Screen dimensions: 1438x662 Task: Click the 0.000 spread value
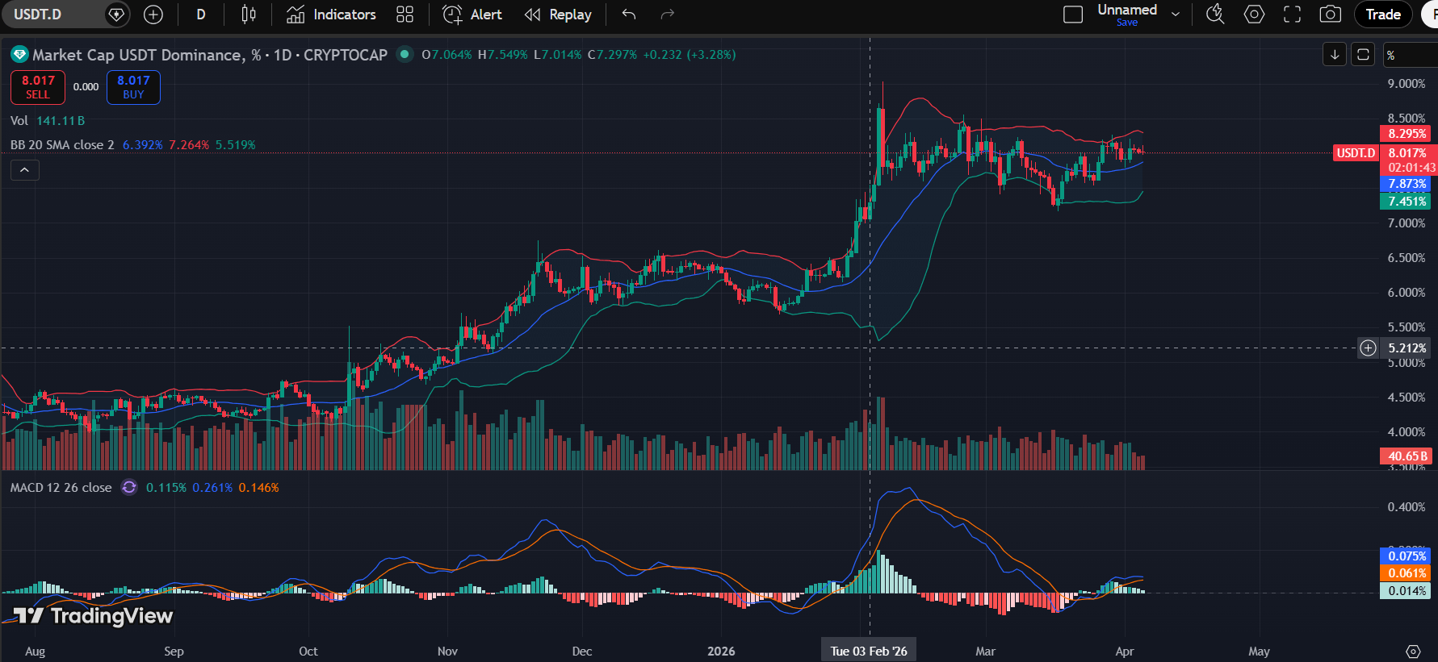click(86, 87)
